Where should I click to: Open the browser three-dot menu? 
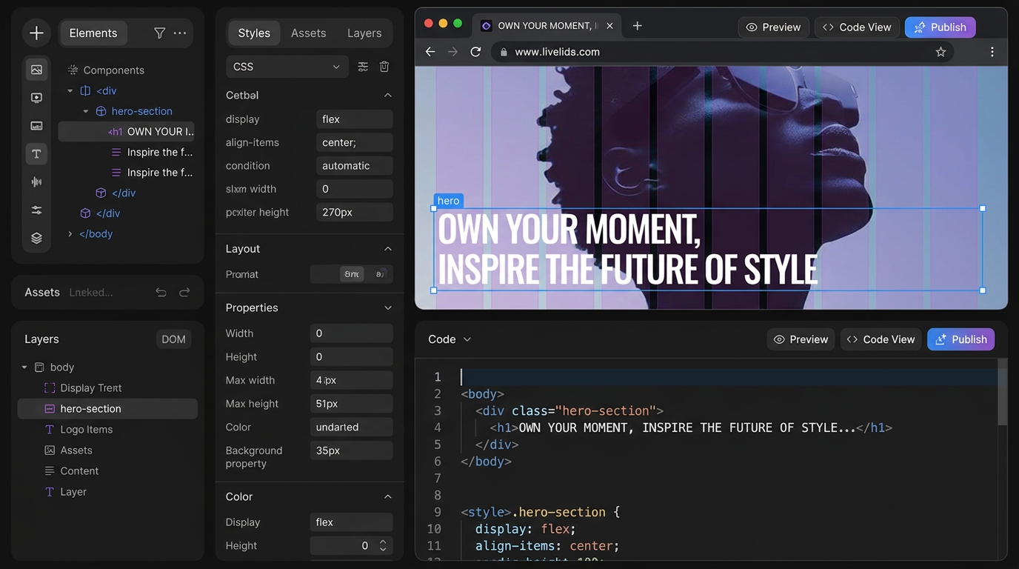pyautogui.click(x=992, y=52)
